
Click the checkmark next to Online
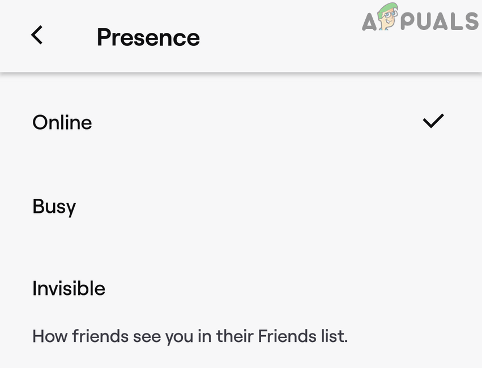433,121
